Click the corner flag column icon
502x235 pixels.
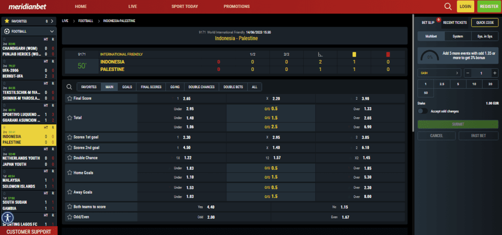(x=320, y=55)
